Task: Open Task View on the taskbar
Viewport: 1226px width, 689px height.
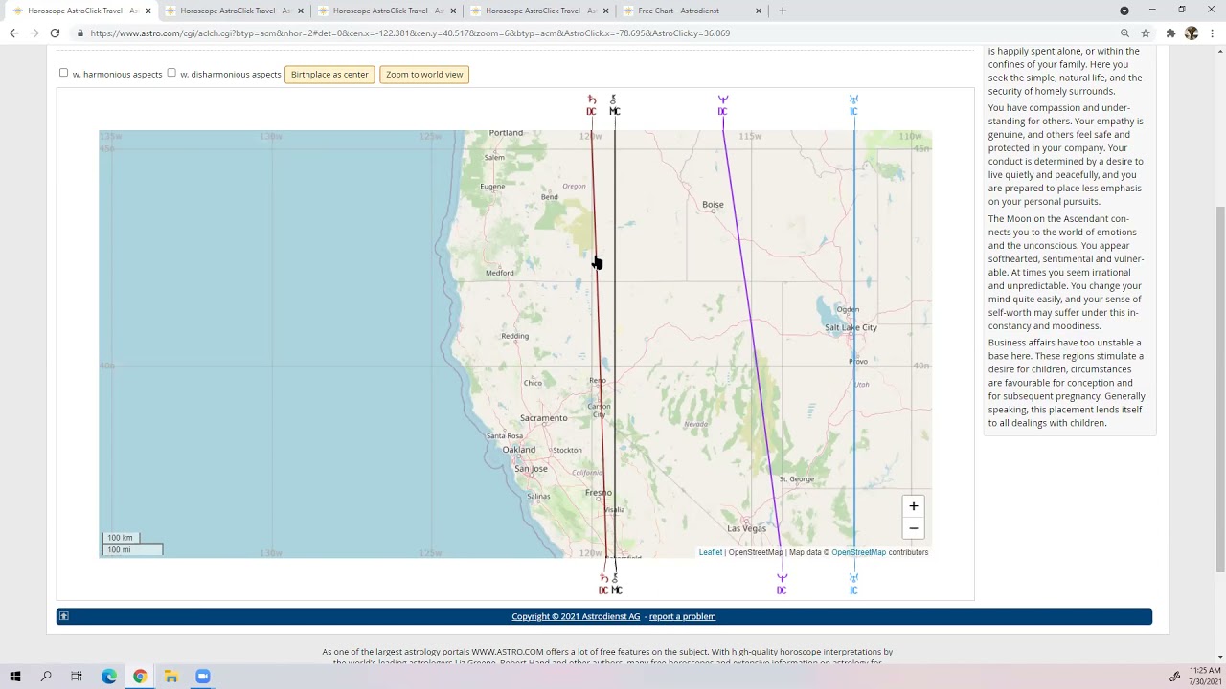Action: (77, 677)
